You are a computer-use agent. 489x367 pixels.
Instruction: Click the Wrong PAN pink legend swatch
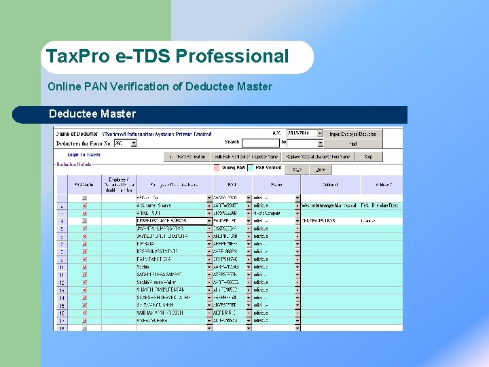[217, 168]
